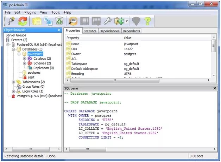This screenshot has height=162, width=221.
Task: Click the Databases (3) cylinder icon
Action: pos(19,49)
